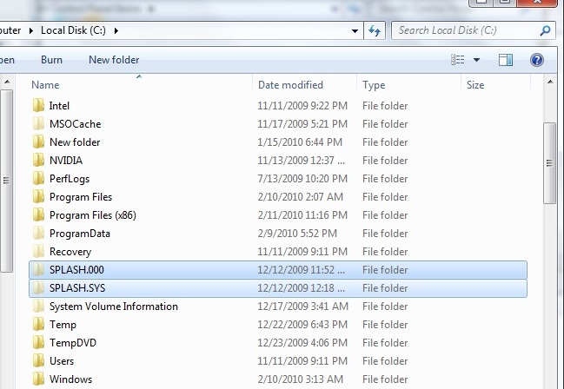The image size is (564, 389).
Task: Select the Program Files (x86) folder icon
Action: (x=38, y=215)
